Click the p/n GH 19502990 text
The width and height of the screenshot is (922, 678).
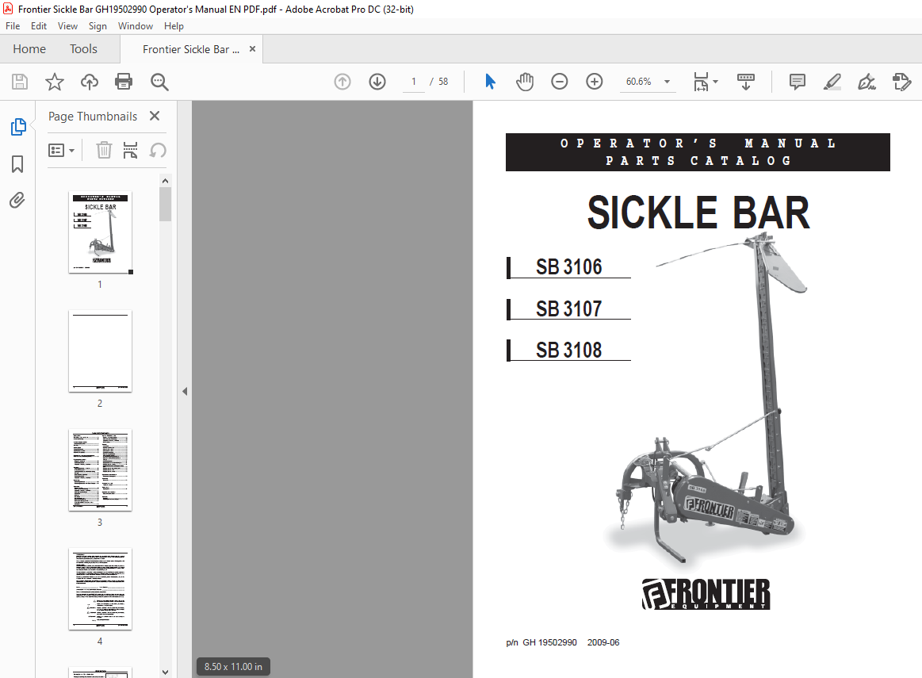pos(541,642)
